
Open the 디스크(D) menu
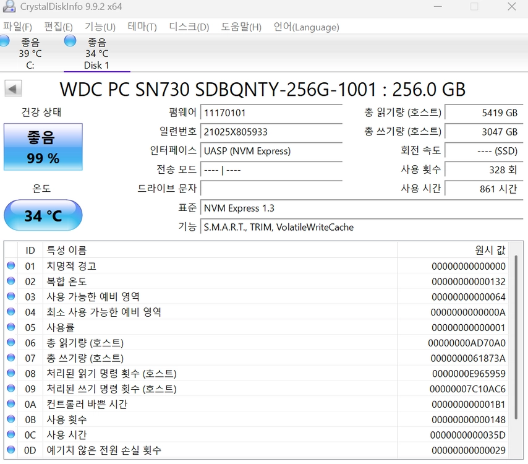[189, 27]
